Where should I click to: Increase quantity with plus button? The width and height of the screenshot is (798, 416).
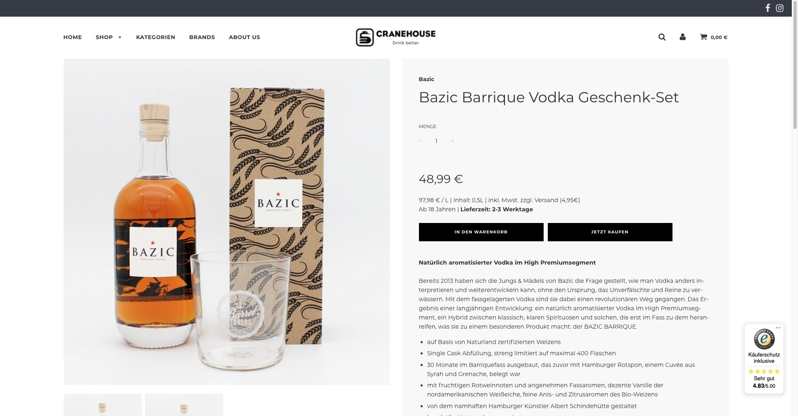point(452,141)
